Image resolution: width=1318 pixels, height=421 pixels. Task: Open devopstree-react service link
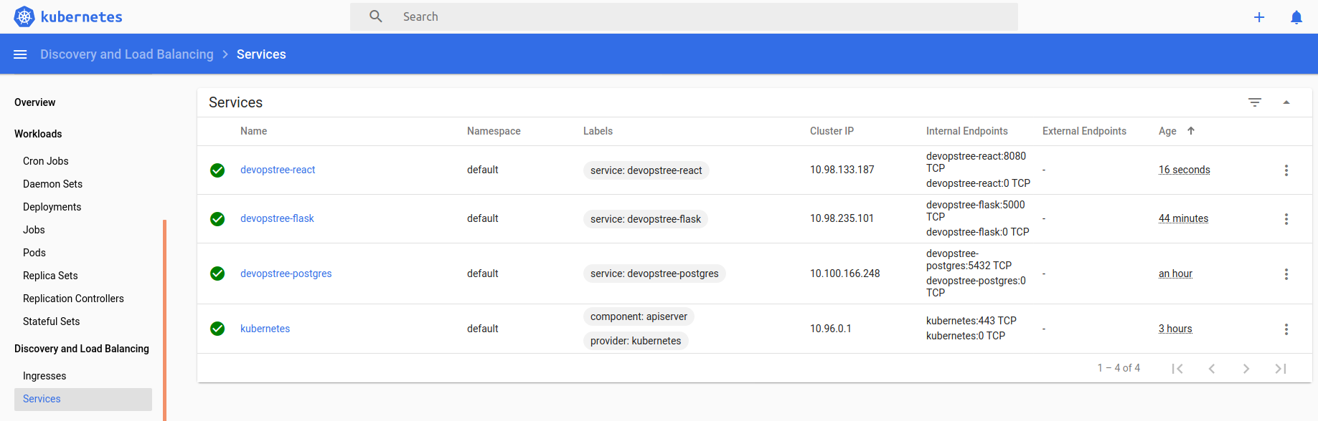[278, 170]
